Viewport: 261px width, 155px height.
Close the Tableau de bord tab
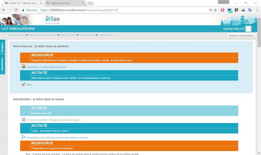tap(83, 3)
